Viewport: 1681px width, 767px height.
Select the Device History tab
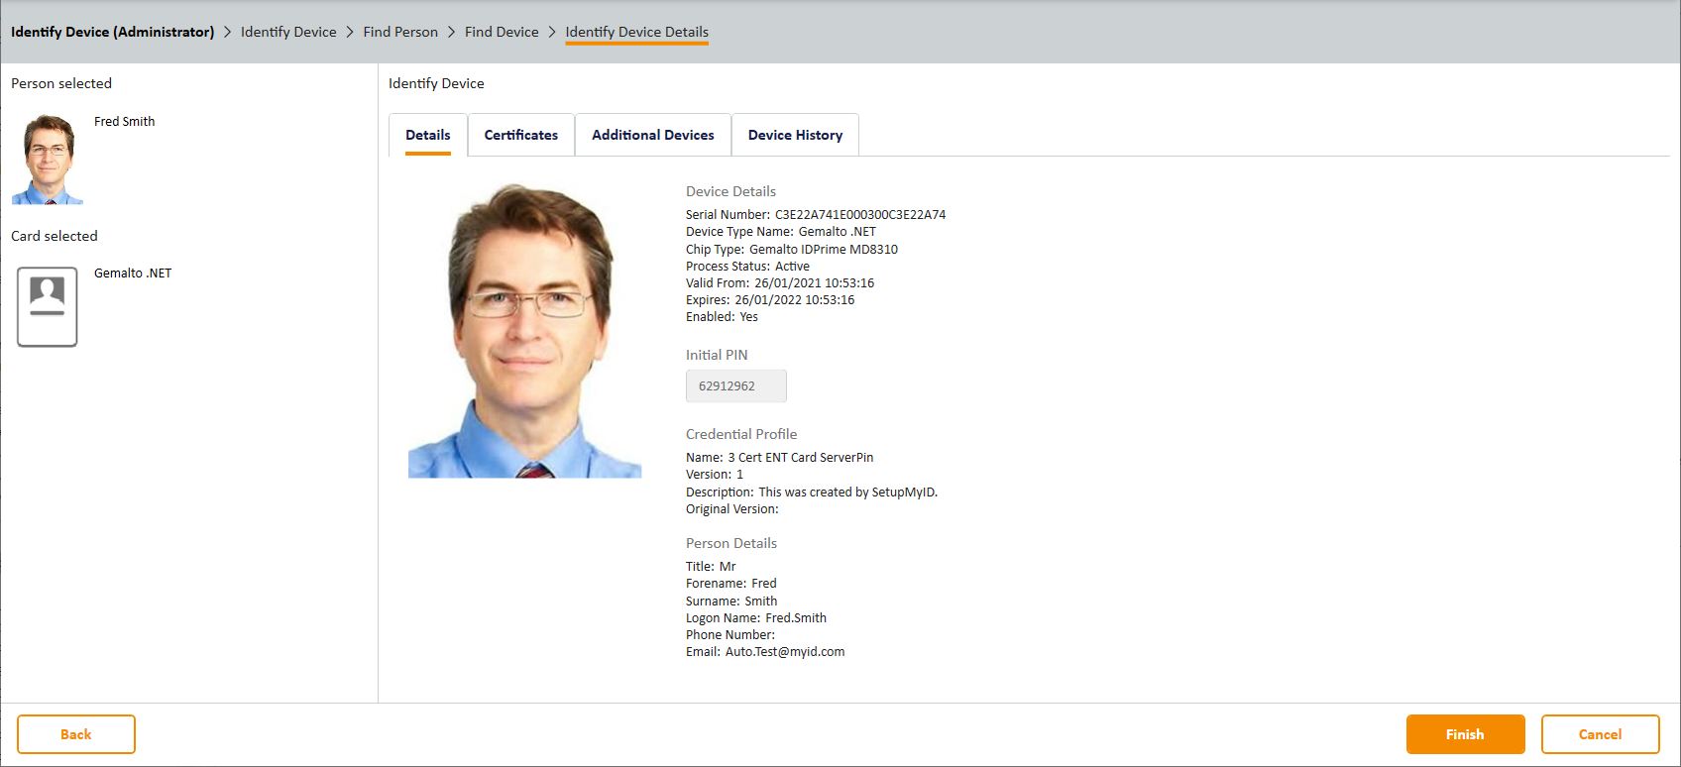795,135
